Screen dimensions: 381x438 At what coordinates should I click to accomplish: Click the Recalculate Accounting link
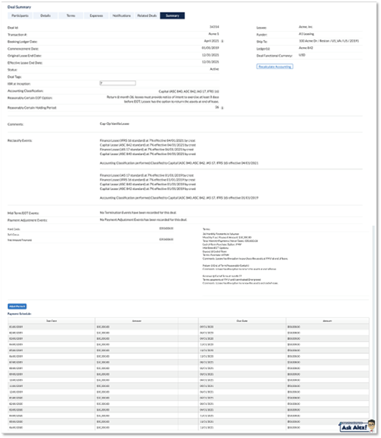(275, 66)
